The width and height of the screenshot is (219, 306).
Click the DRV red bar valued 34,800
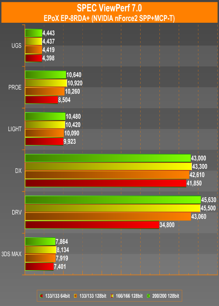point(92,225)
